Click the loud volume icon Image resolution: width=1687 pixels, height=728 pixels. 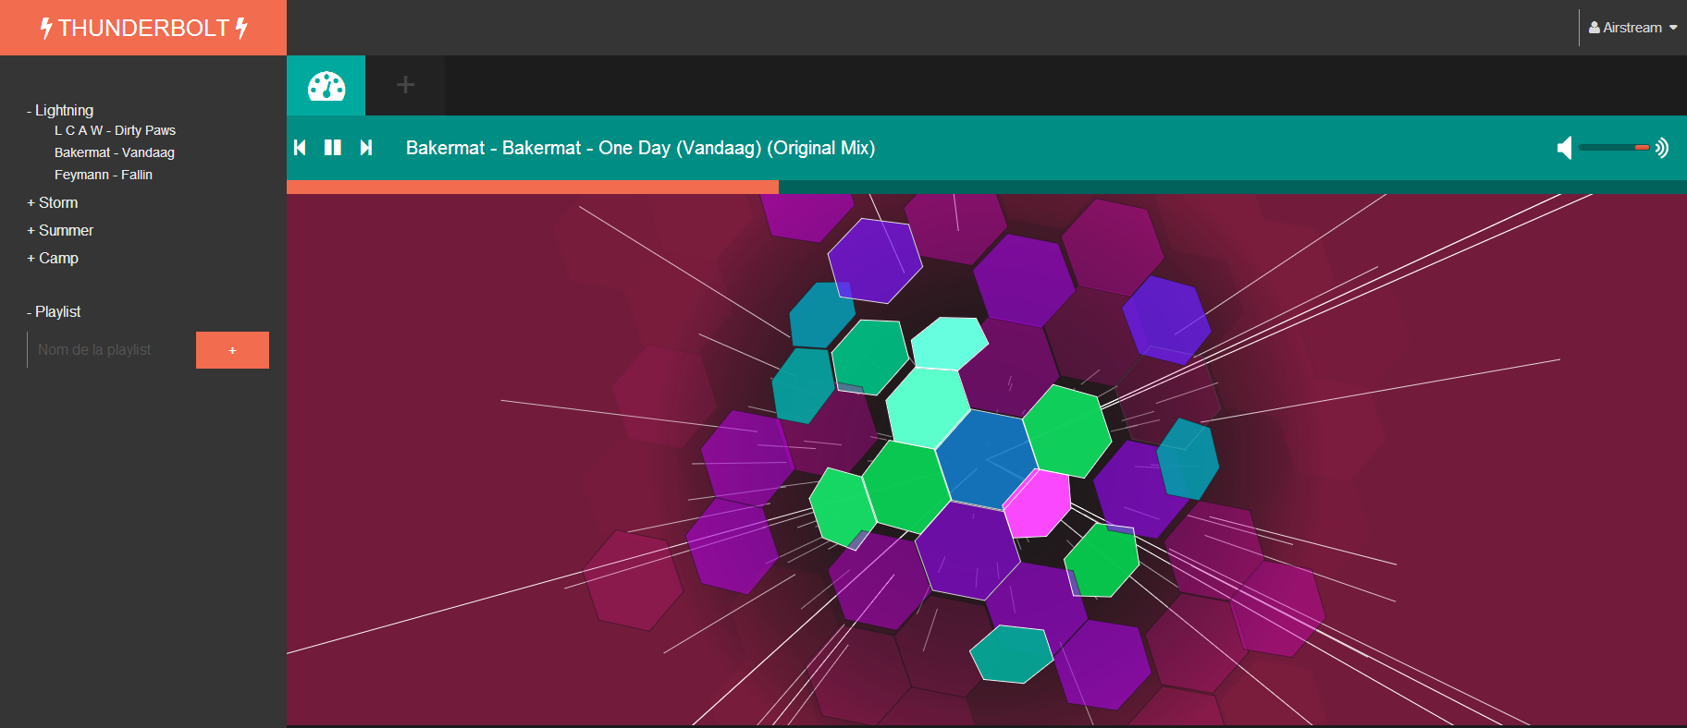click(x=1662, y=148)
